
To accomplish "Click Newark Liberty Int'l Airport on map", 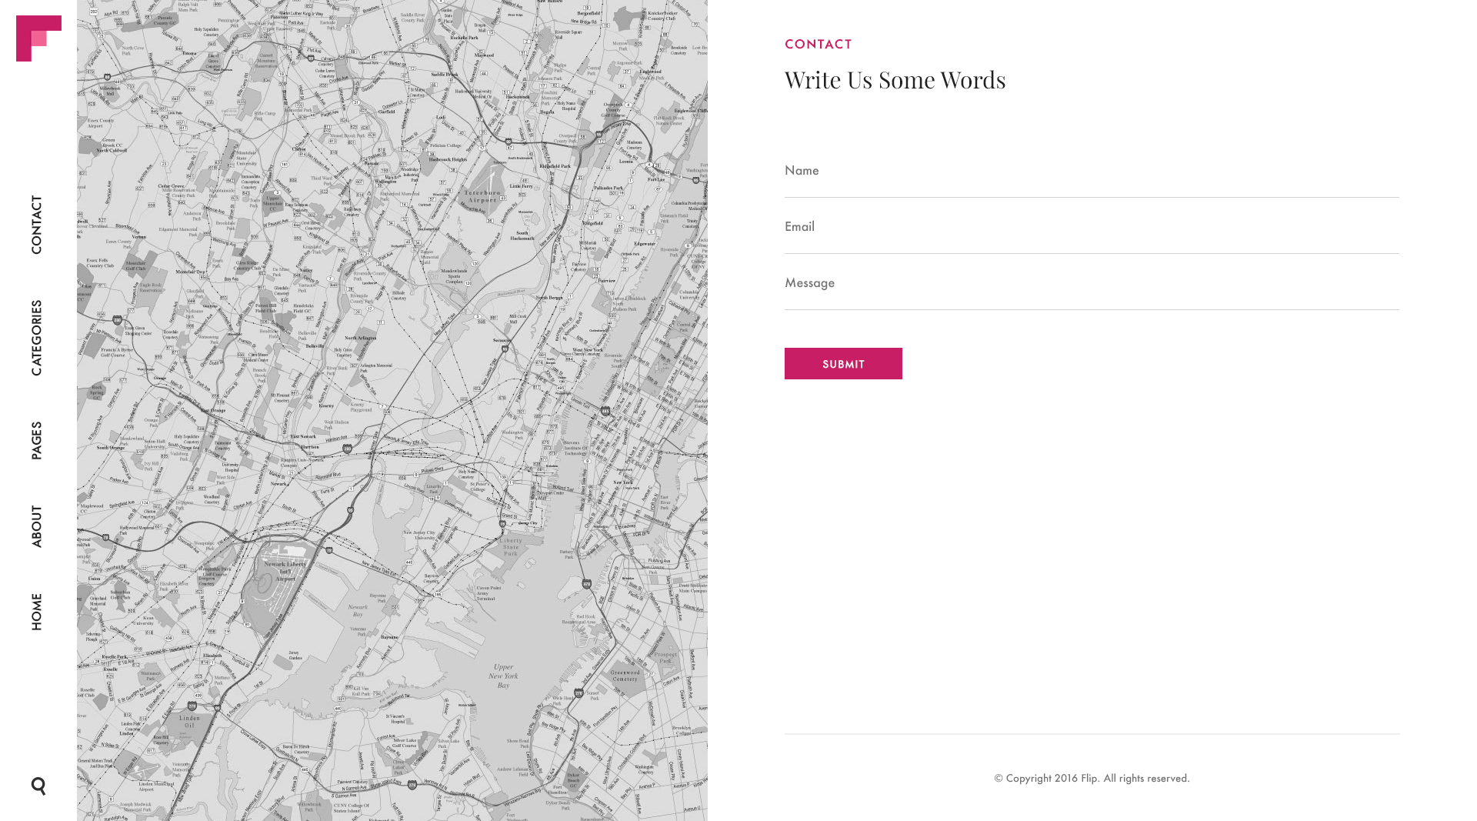I will coord(285,569).
